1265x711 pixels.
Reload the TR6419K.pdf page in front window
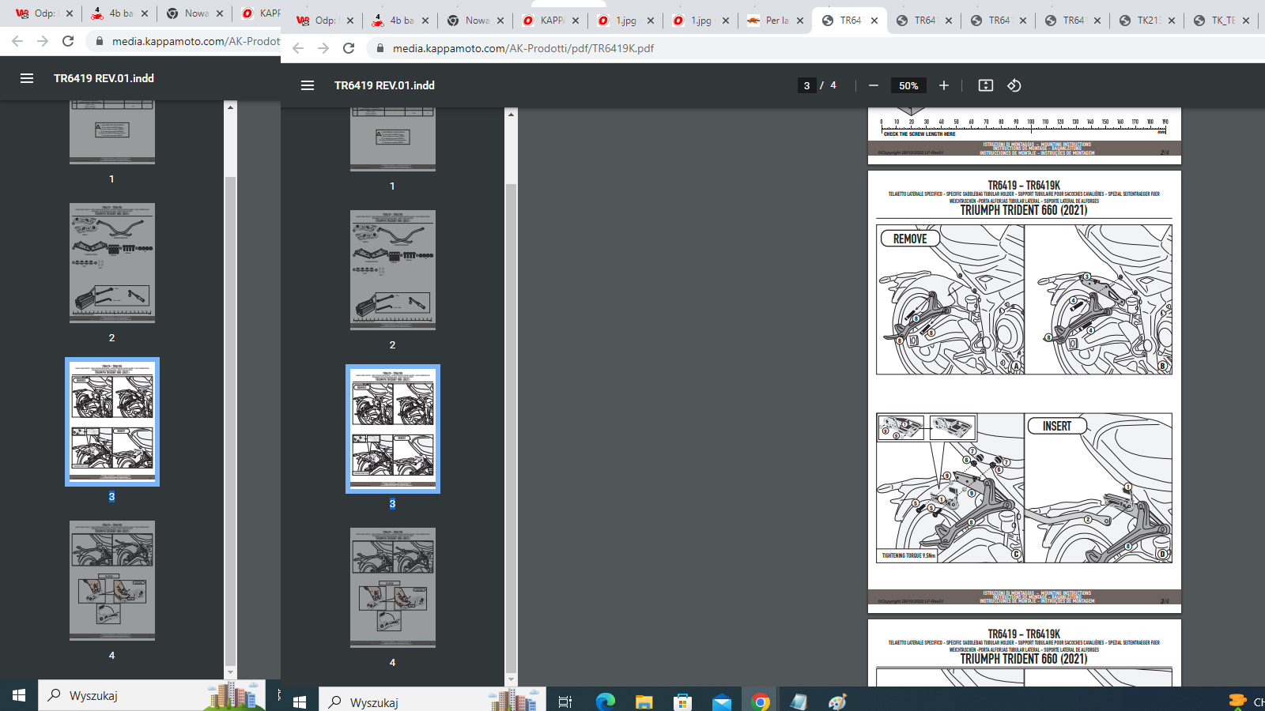pyautogui.click(x=349, y=48)
